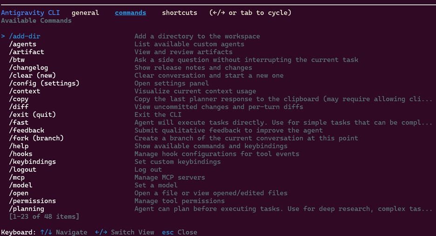This screenshot has height=236, width=436.
Task: Select the commands tab
Action: pos(130,13)
